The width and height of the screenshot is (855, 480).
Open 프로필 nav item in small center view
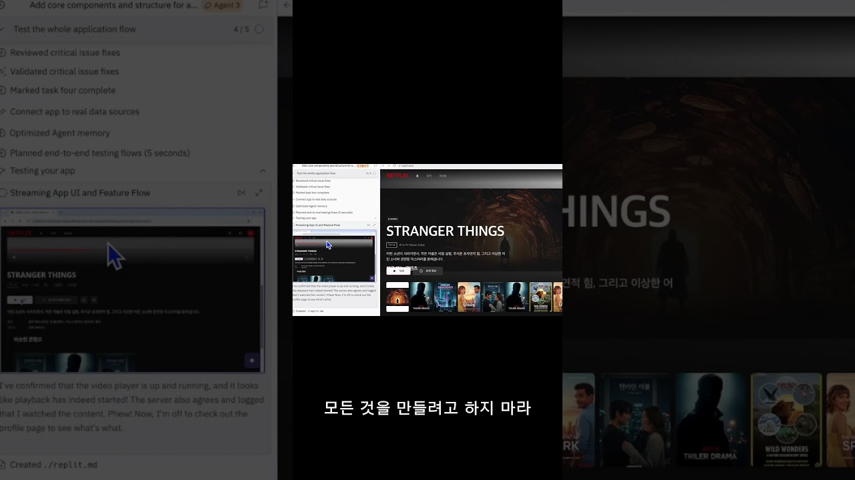coord(443,176)
